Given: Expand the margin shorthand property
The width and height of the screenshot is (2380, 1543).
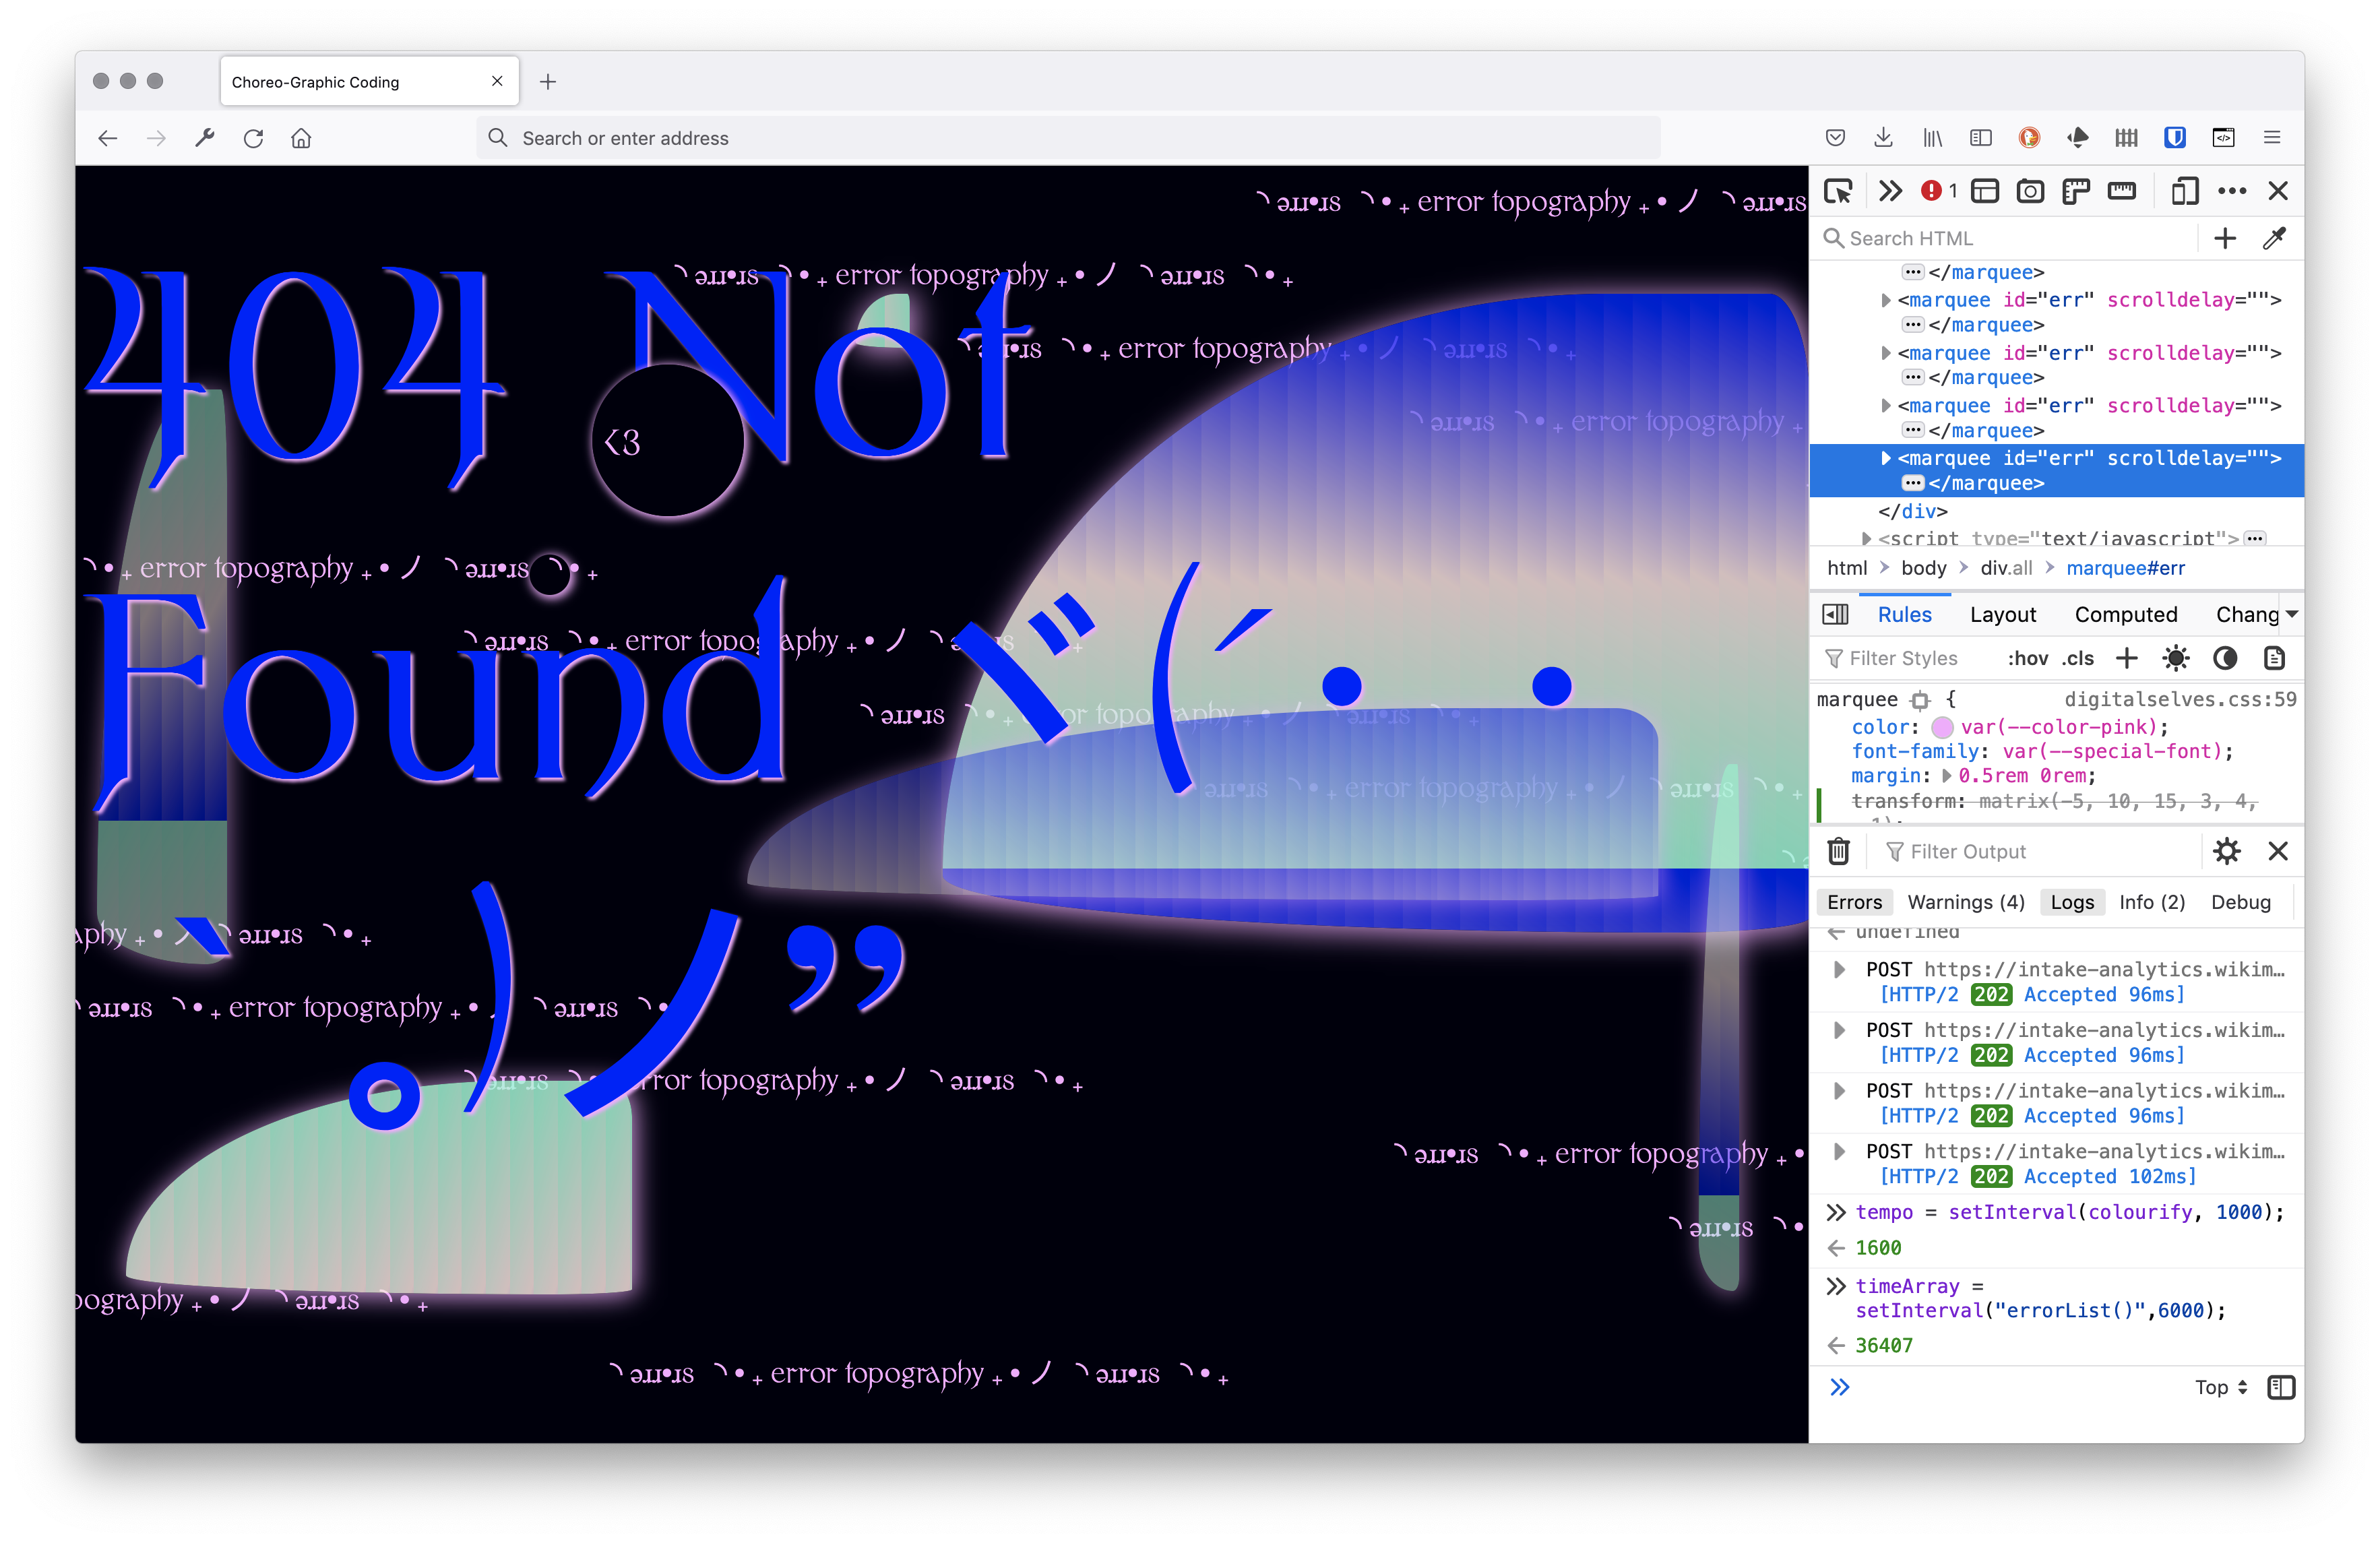Looking at the screenshot, I should 1946,776.
